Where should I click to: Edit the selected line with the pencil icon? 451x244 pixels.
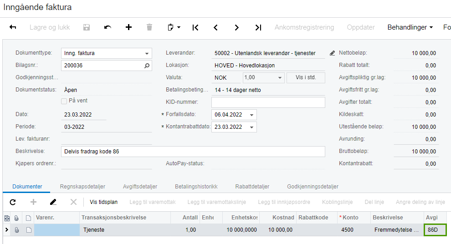click(53, 202)
